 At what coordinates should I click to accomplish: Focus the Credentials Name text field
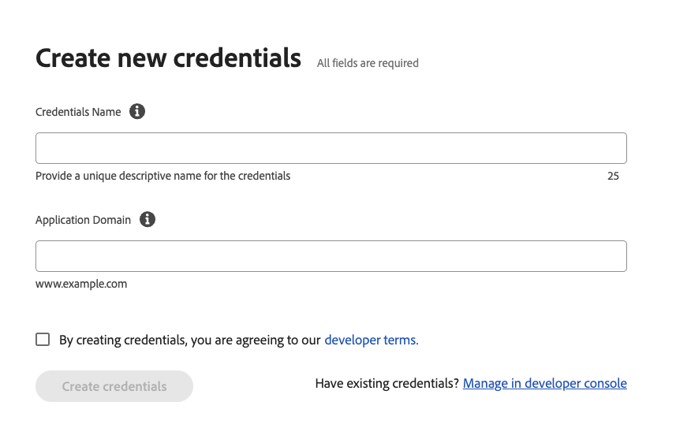pyautogui.click(x=331, y=148)
